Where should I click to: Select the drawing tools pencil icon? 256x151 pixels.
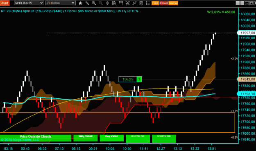click(87, 3)
